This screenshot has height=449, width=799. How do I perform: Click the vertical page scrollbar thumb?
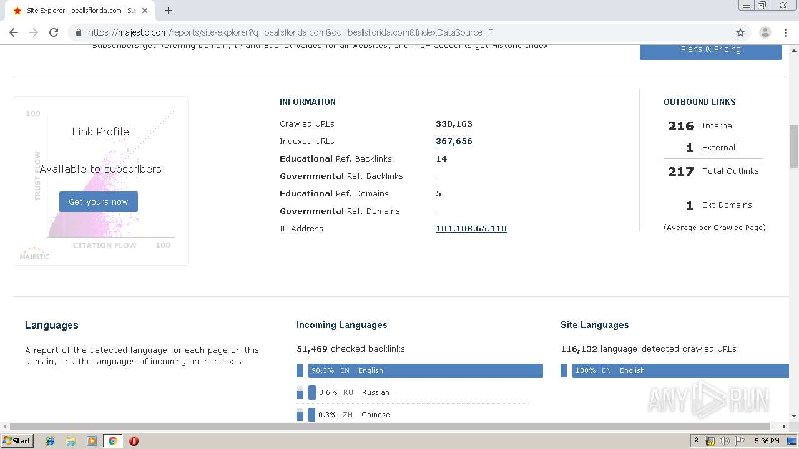click(x=794, y=147)
